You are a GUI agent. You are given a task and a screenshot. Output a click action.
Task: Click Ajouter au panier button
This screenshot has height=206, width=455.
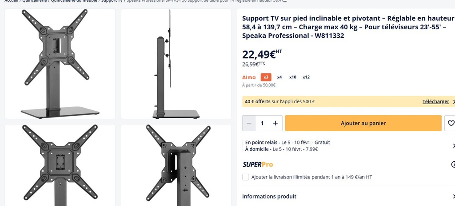coord(363,123)
